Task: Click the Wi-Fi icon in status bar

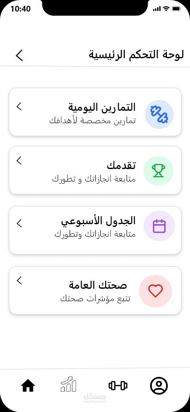Action: [166, 8]
